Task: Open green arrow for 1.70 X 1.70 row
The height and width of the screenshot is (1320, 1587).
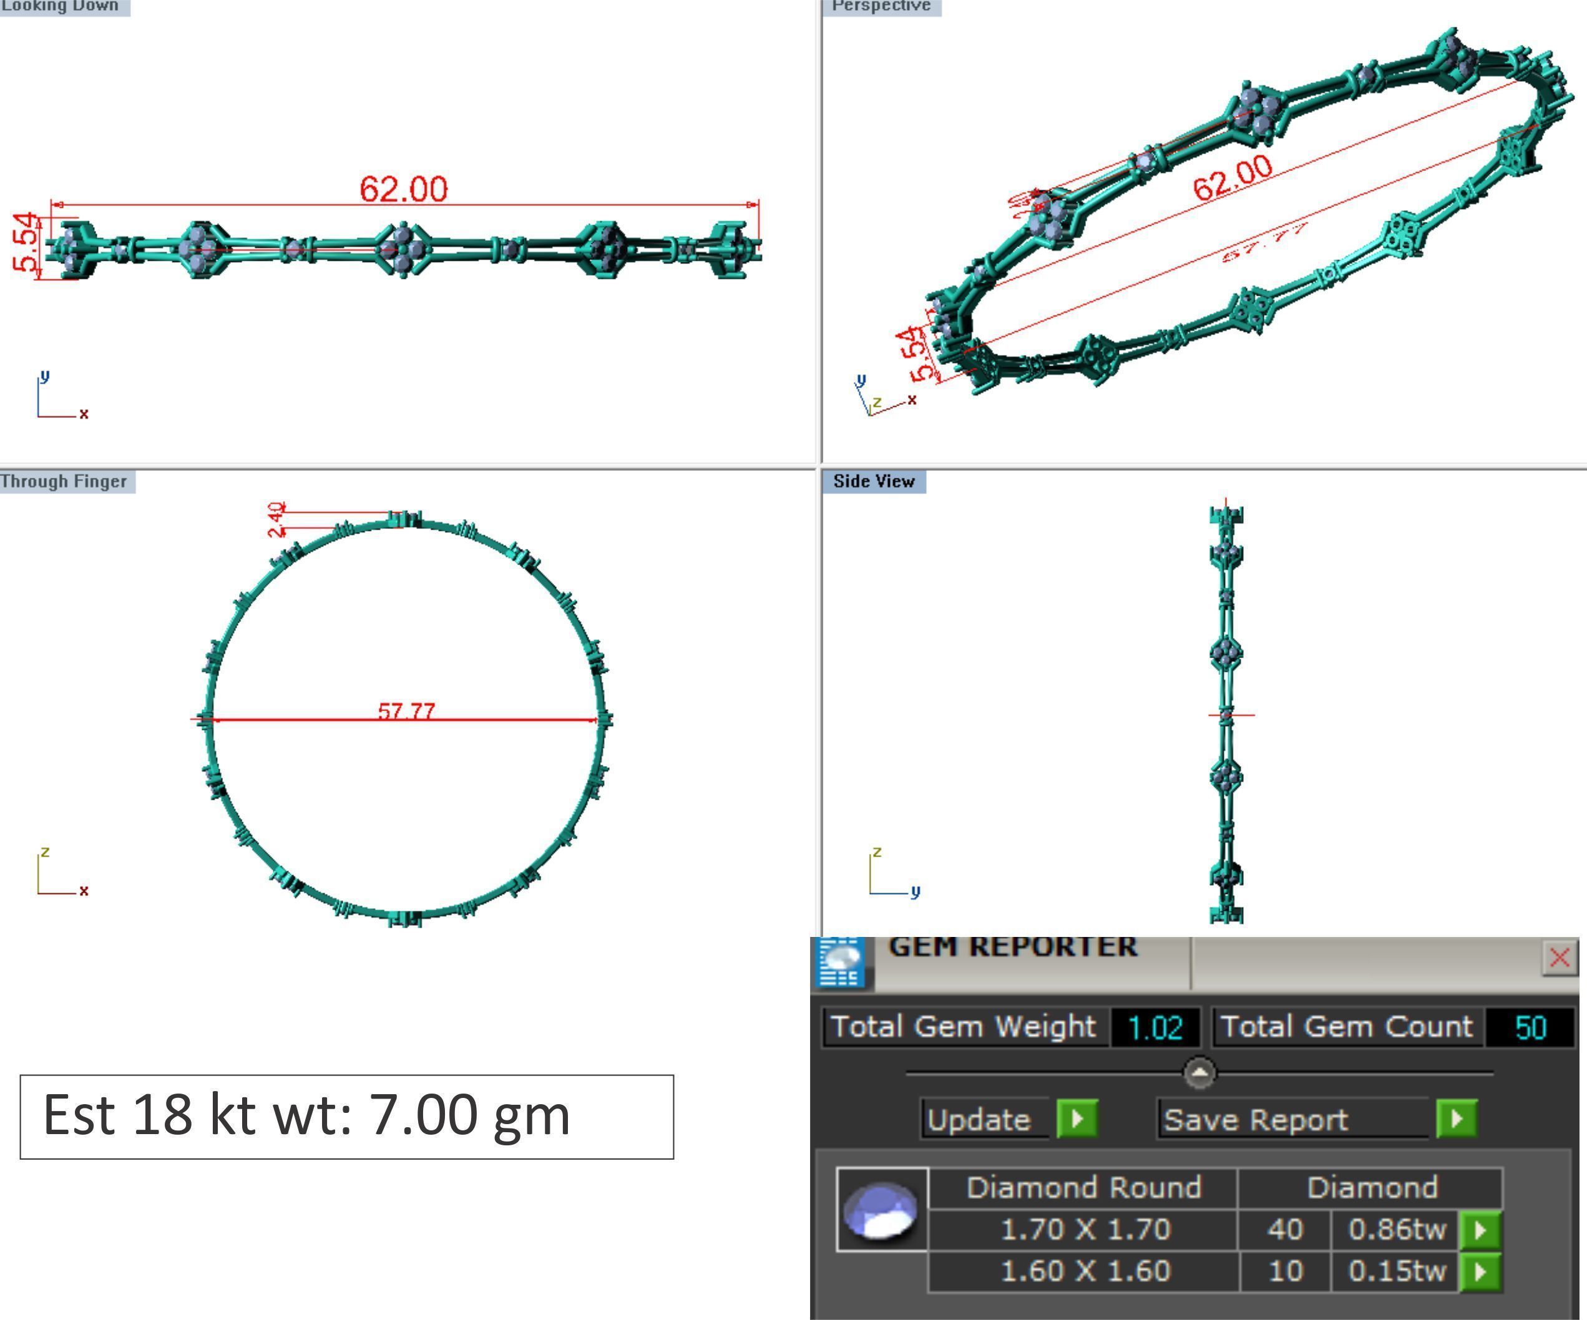Action: click(x=1480, y=1230)
